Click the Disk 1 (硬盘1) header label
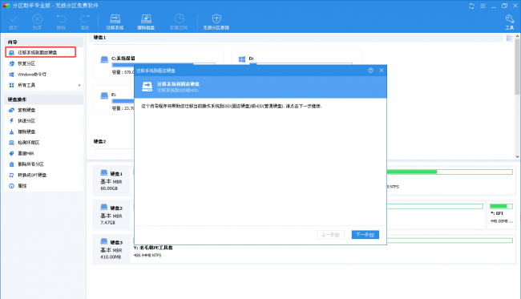 point(99,38)
